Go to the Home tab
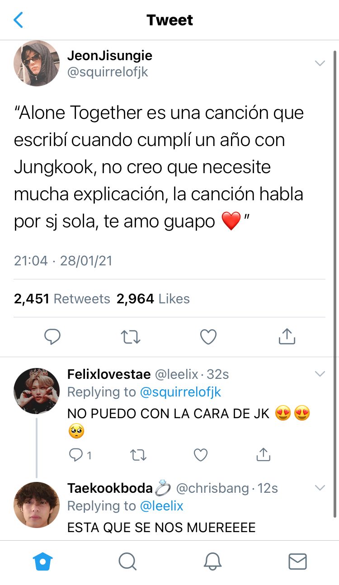The image size is (339, 585). click(43, 561)
